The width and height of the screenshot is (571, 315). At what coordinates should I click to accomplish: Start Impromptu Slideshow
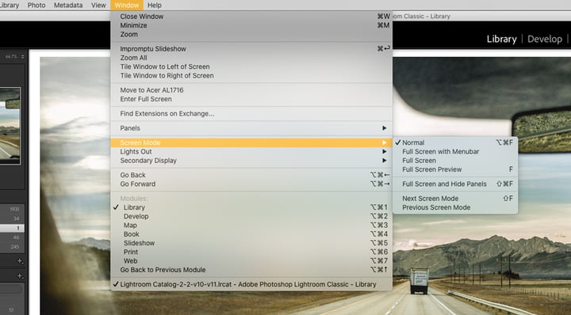point(251,49)
